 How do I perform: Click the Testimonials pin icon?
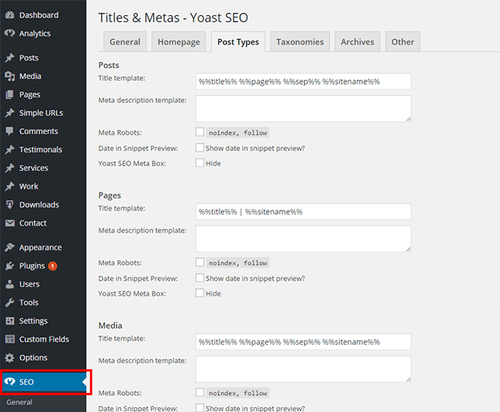pos(10,150)
